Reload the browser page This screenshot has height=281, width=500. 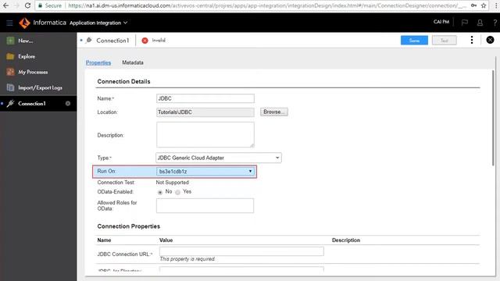click(x=27, y=5)
